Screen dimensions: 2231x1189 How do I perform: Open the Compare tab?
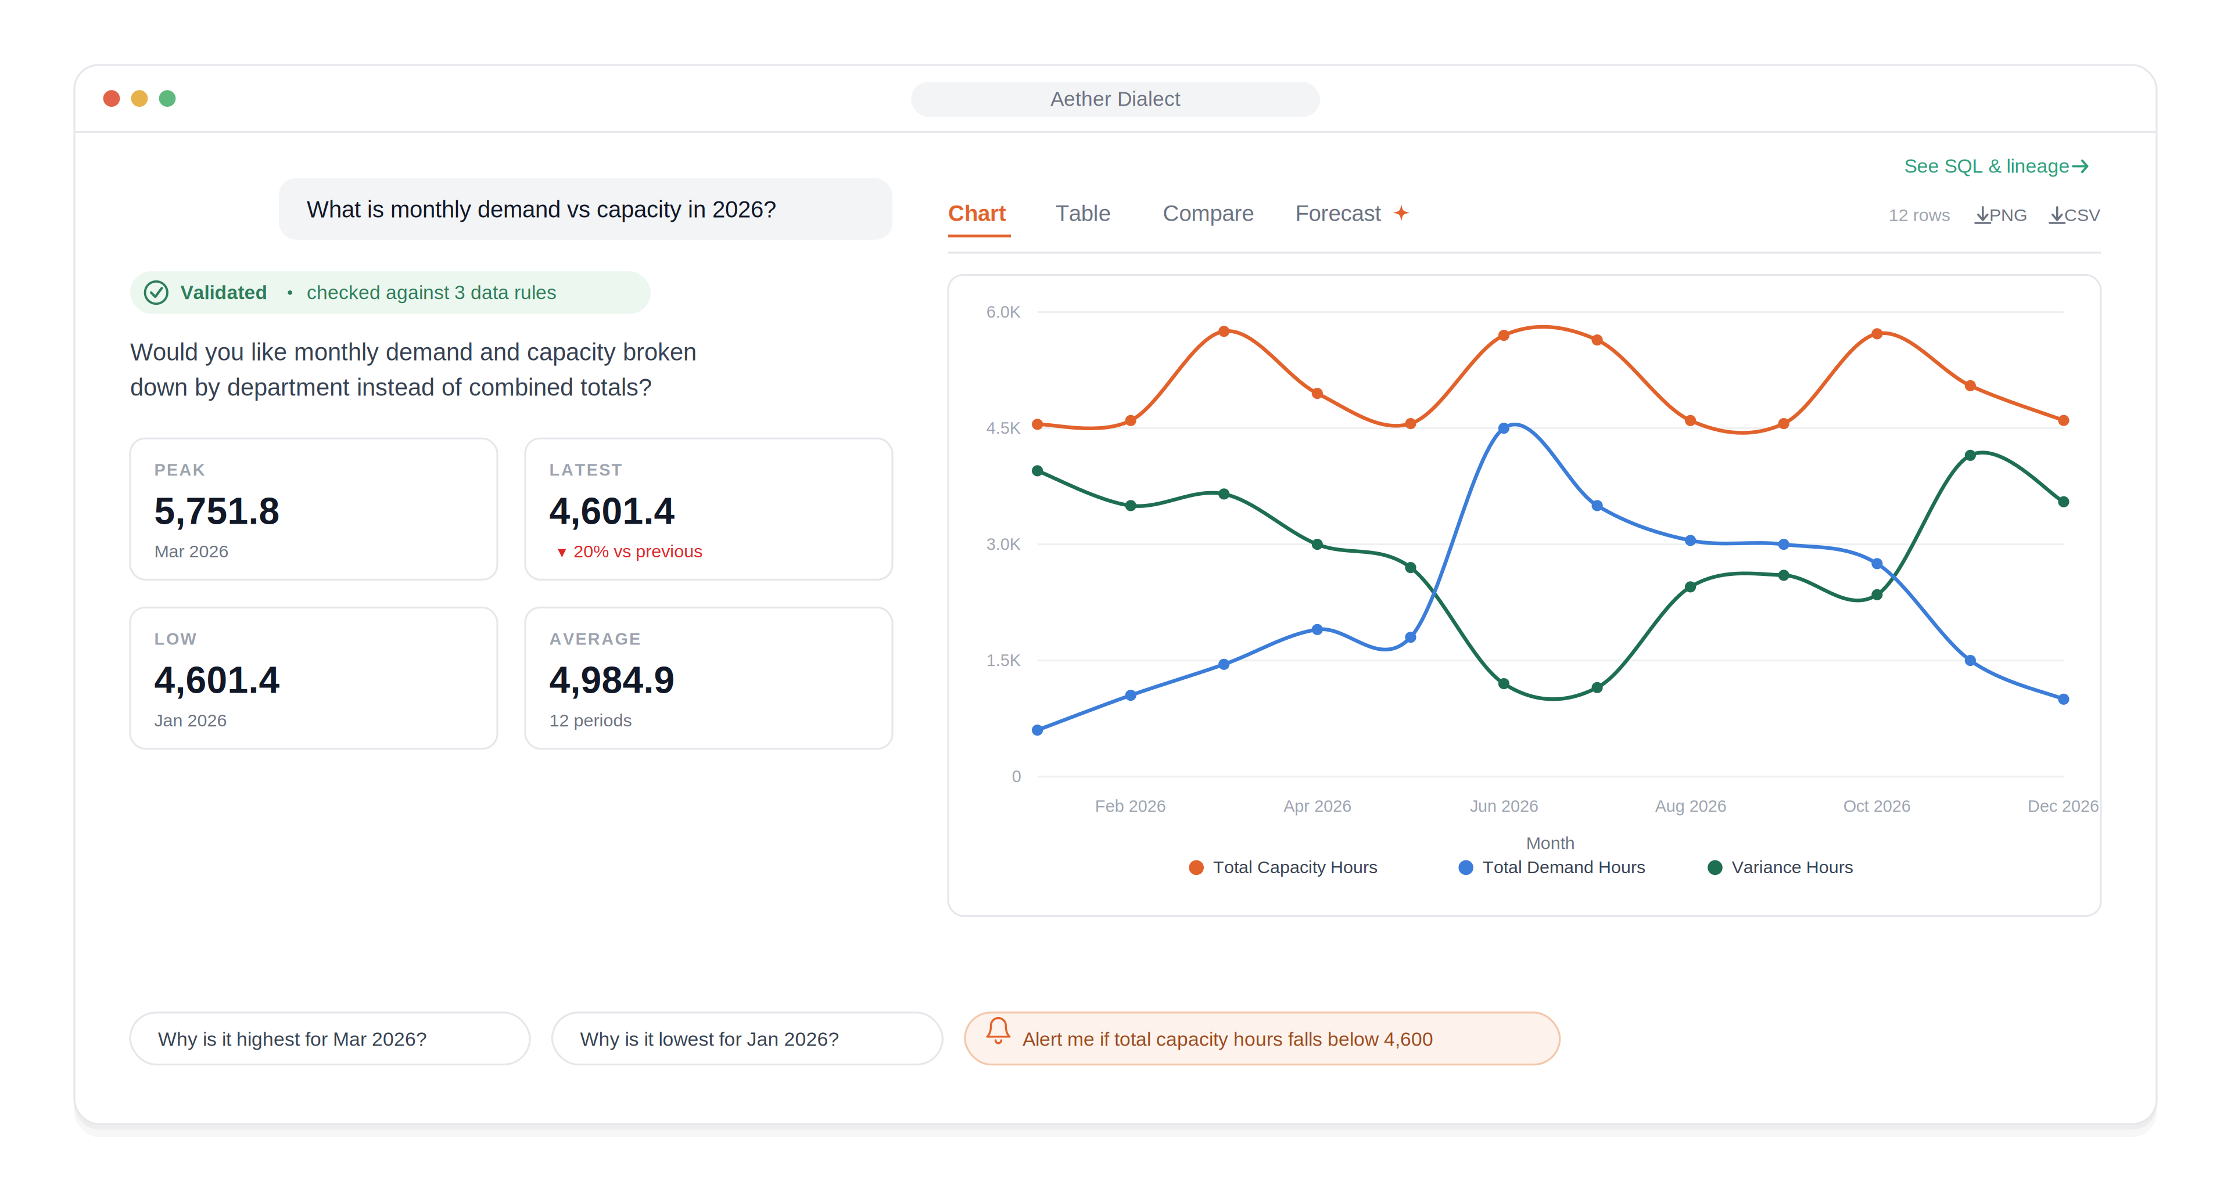[x=1207, y=214]
